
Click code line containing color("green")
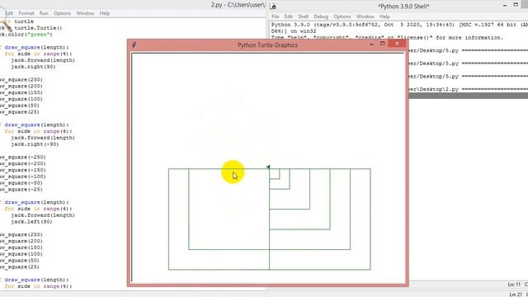point(26,35)
